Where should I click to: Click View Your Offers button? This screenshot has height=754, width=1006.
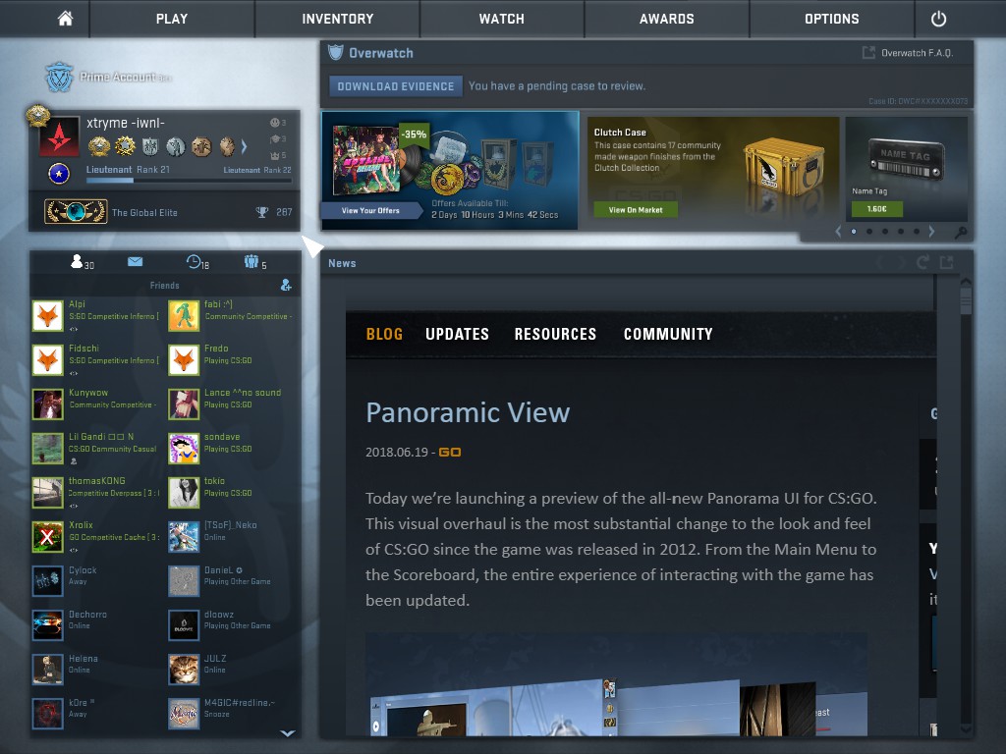370,210
